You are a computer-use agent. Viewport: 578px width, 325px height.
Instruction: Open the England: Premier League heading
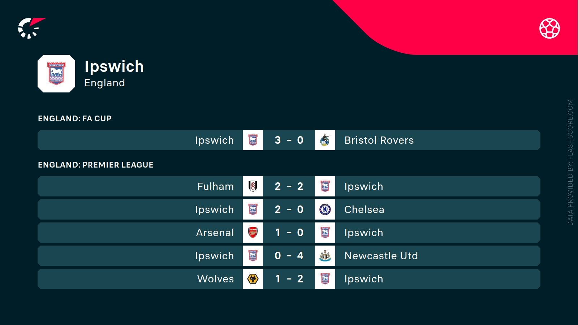96,165
